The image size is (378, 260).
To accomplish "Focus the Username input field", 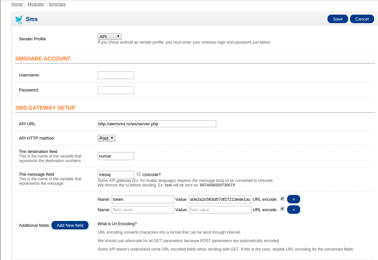I will pos(116,75).
